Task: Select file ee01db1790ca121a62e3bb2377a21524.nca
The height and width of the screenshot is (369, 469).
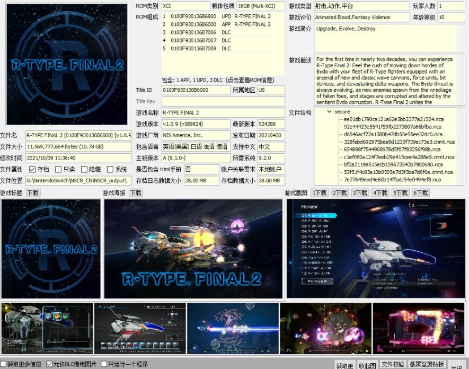Action: [x=394, y=119]
